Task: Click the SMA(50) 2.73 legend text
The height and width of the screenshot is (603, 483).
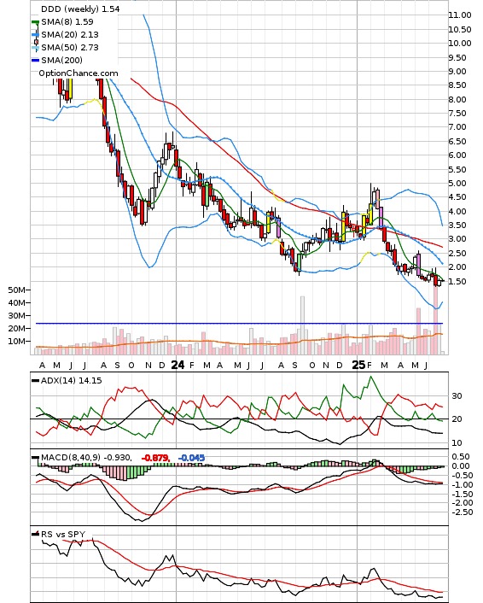Action: [70, 47]
